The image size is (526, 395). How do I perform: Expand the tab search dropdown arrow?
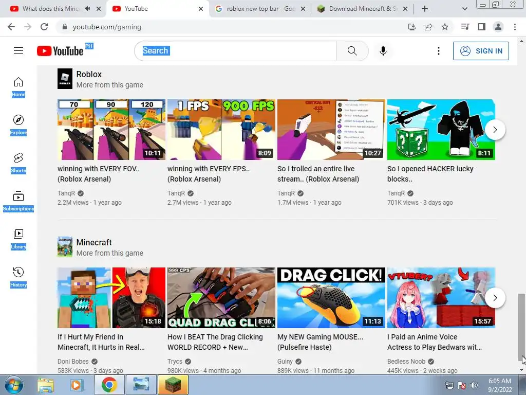[x=464, y=9]
